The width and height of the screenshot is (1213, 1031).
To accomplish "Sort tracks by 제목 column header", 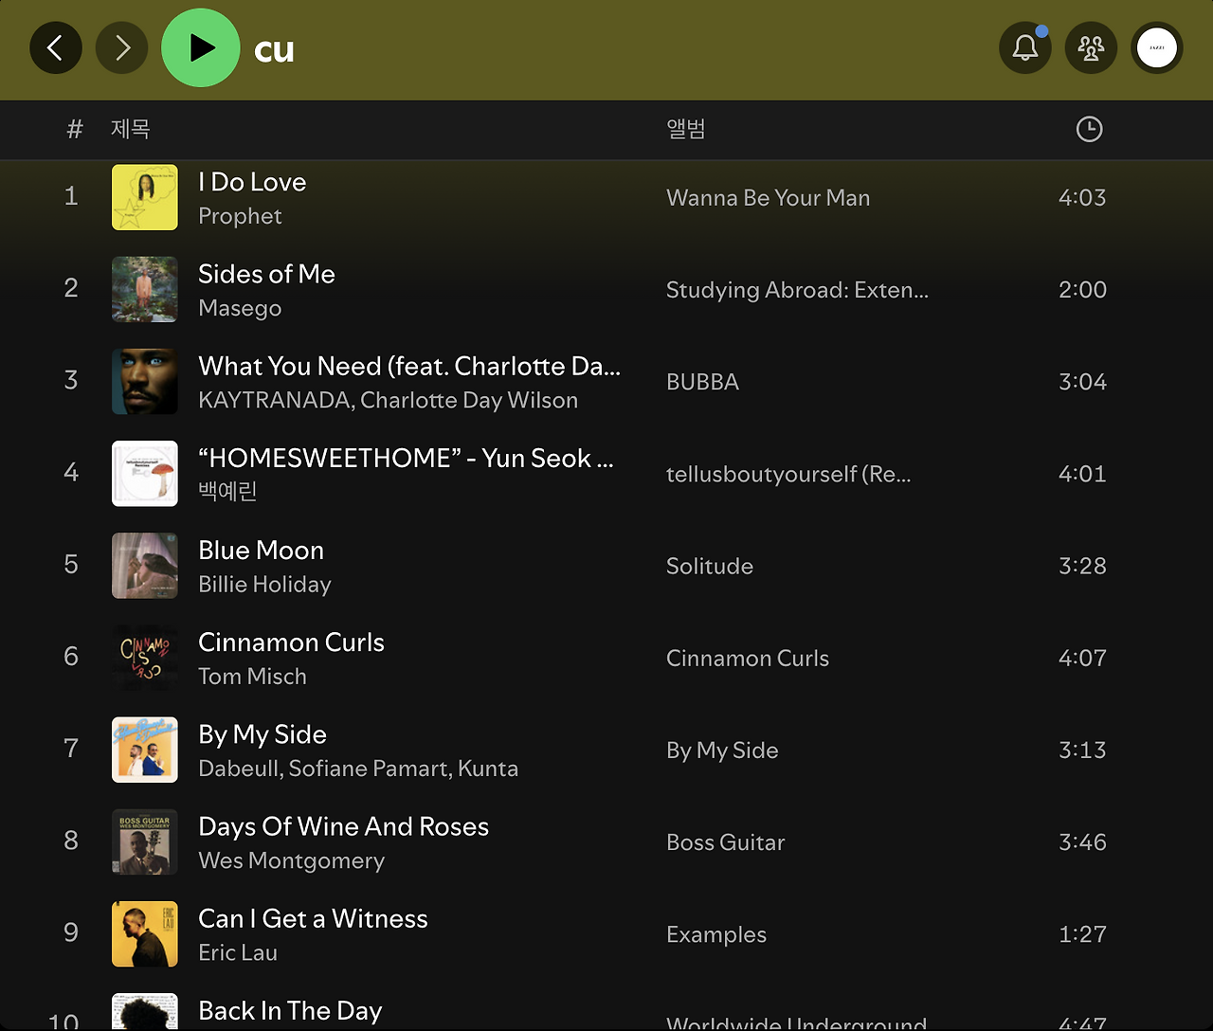I will [x=131, y=129].
